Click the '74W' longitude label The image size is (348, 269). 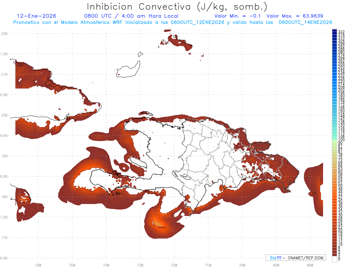[x=106, y=265]
